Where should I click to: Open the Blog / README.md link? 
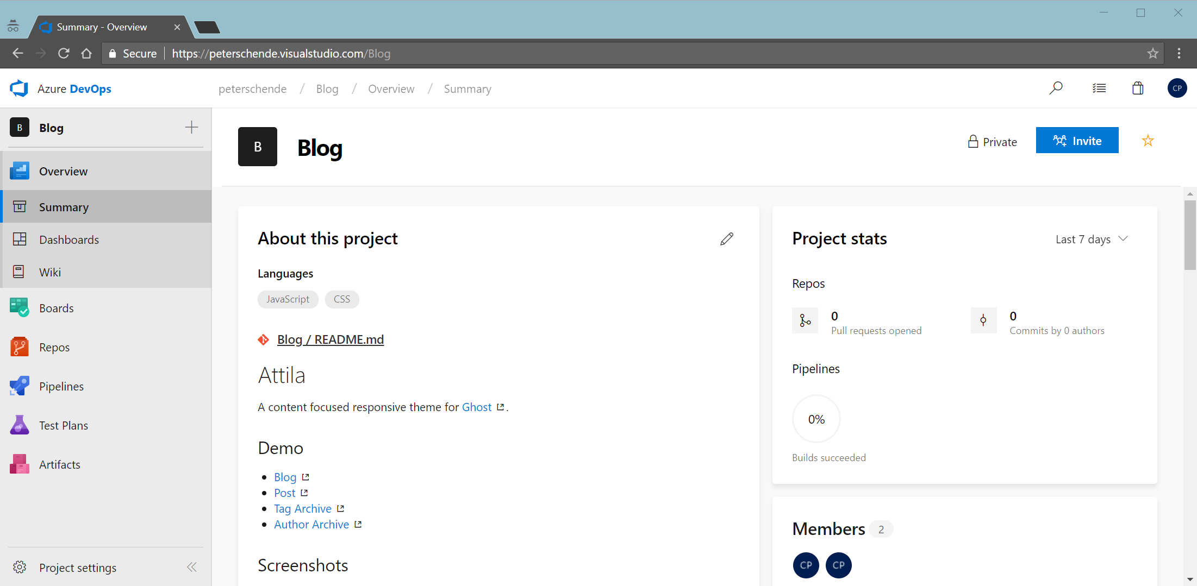[x=331, y=339]
